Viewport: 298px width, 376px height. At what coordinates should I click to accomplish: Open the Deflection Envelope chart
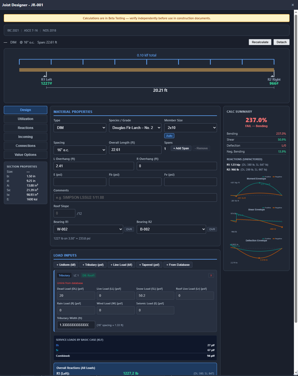pos(256,251)
